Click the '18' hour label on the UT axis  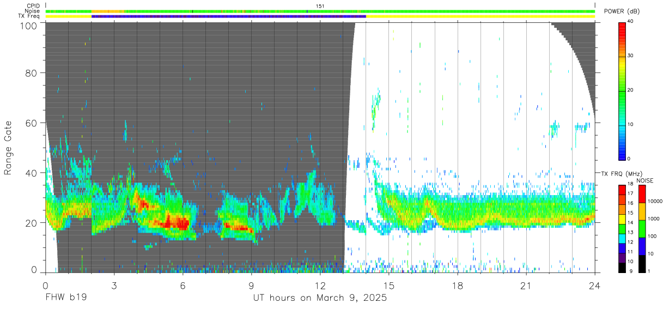coord(458,285)
